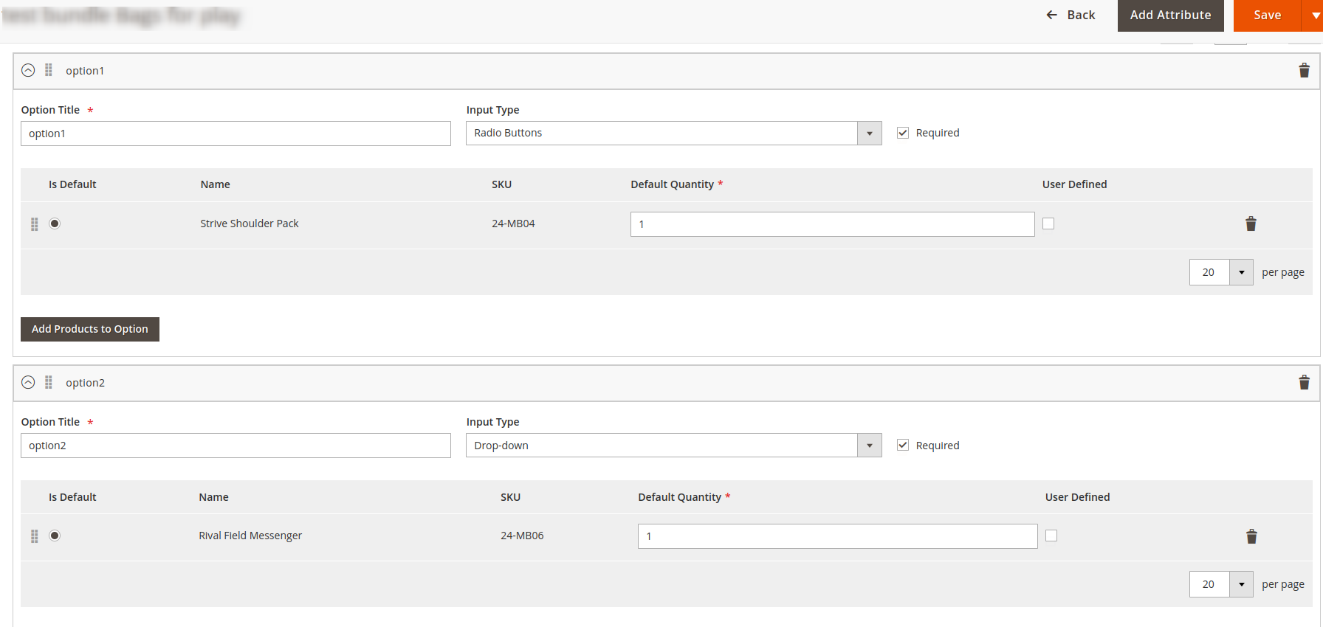Open the Save button dropdown arrow
This screenshot has height=627, width=1323.
1314,15
